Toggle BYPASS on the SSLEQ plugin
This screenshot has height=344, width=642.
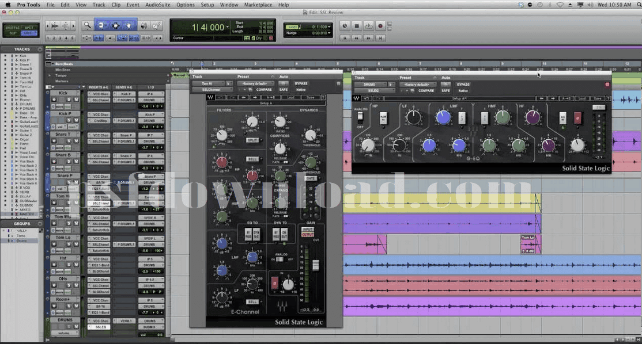tap(463, 85)
